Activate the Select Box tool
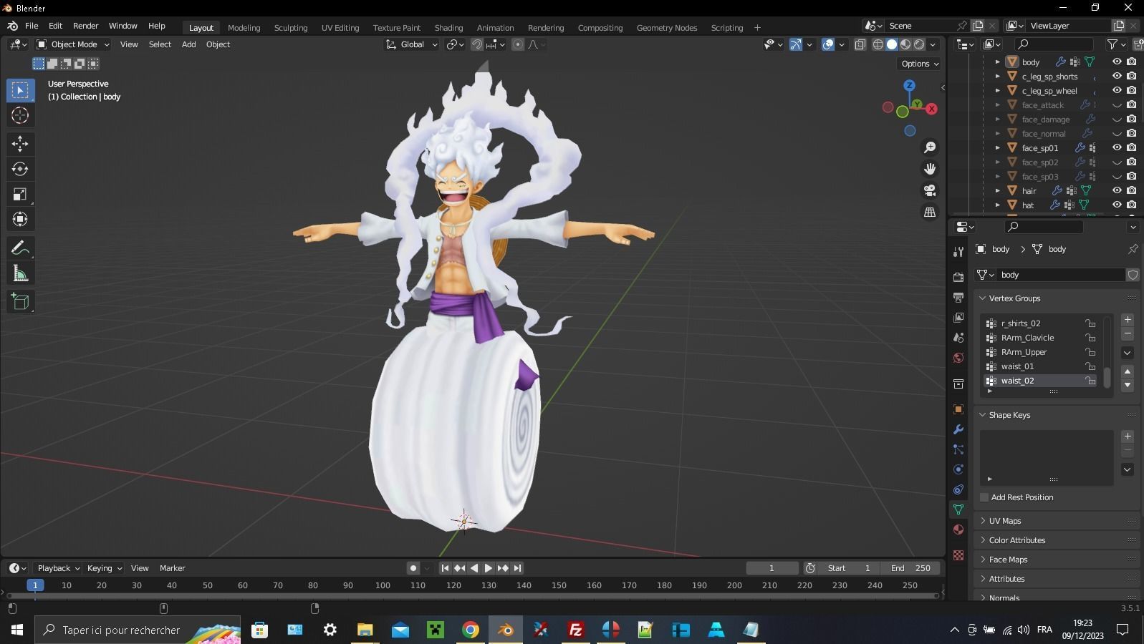This screenshot has width=1144, height=644. pos(20,90)
